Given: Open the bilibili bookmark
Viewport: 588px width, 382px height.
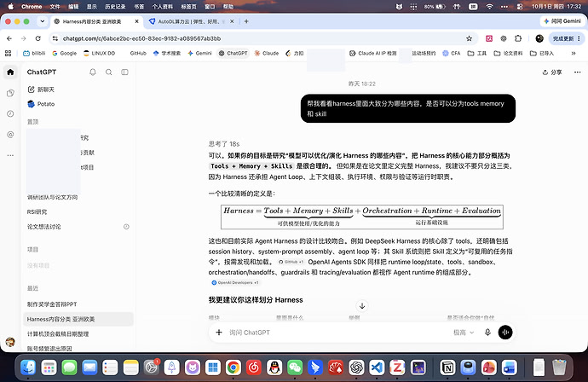Looking at the screenshot, I should 34,53.
